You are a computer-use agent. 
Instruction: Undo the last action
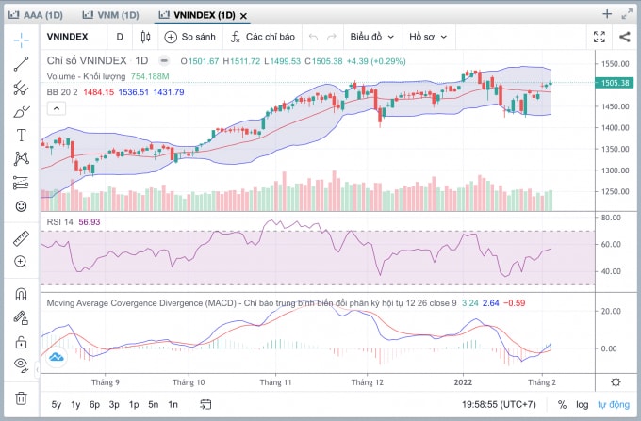click(314, 37)
